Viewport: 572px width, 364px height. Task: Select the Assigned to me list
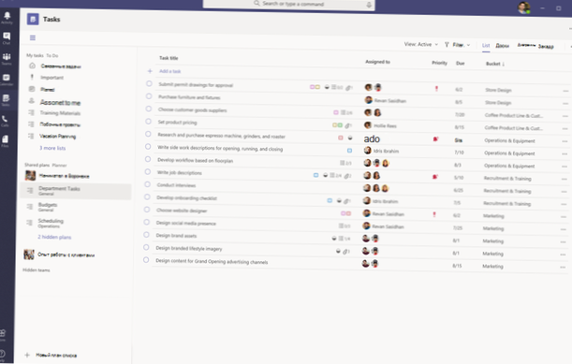point(60,103)
